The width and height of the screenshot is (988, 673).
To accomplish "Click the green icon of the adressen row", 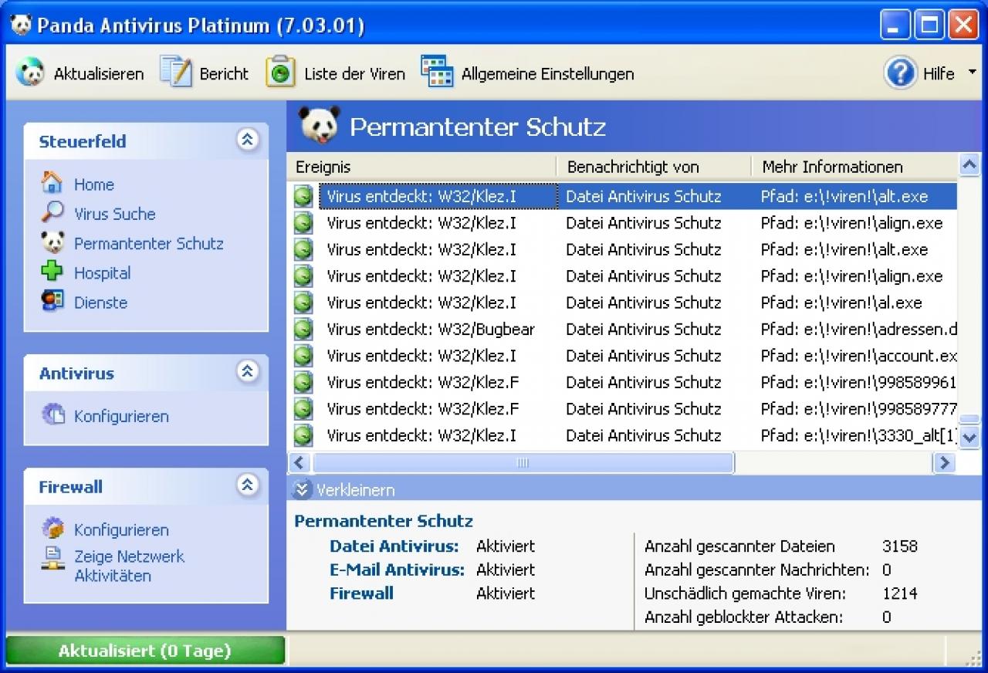I will pos(303,330).
